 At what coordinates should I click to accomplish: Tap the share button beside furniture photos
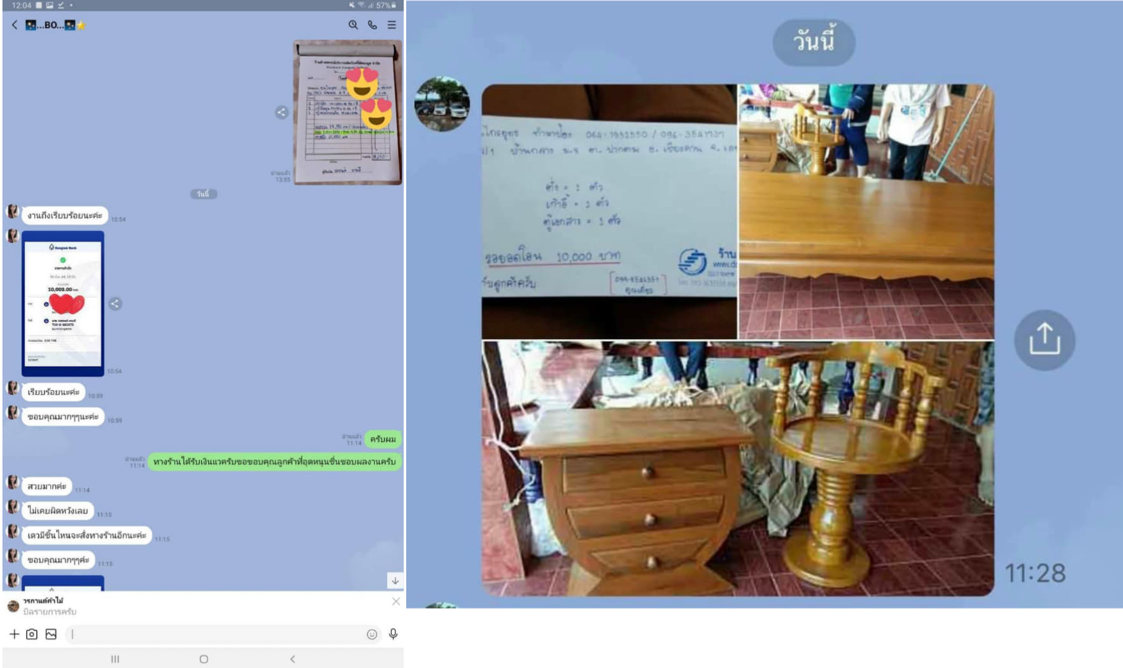coord(1044,340)
